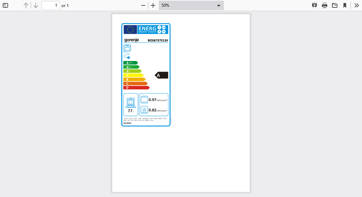Click the bookmark current view icon
The height and width of the screenshot is (197, 362).
coord(345,5)
